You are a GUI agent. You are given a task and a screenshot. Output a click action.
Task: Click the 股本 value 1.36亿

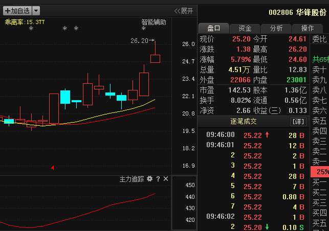pyautogui.click(x=295, y=90)
